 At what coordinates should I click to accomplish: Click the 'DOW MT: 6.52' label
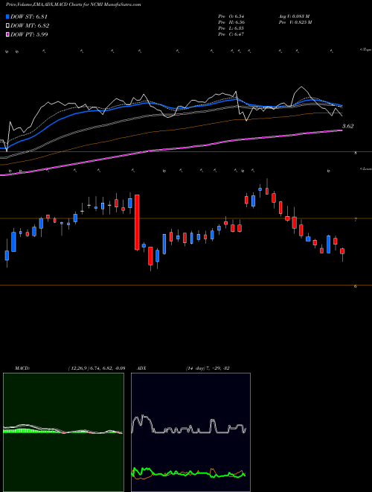click(30, 26)
